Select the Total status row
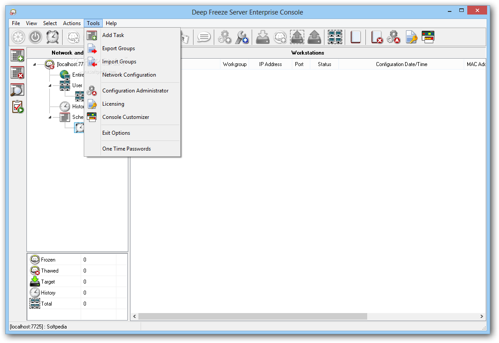 point(77,303)
